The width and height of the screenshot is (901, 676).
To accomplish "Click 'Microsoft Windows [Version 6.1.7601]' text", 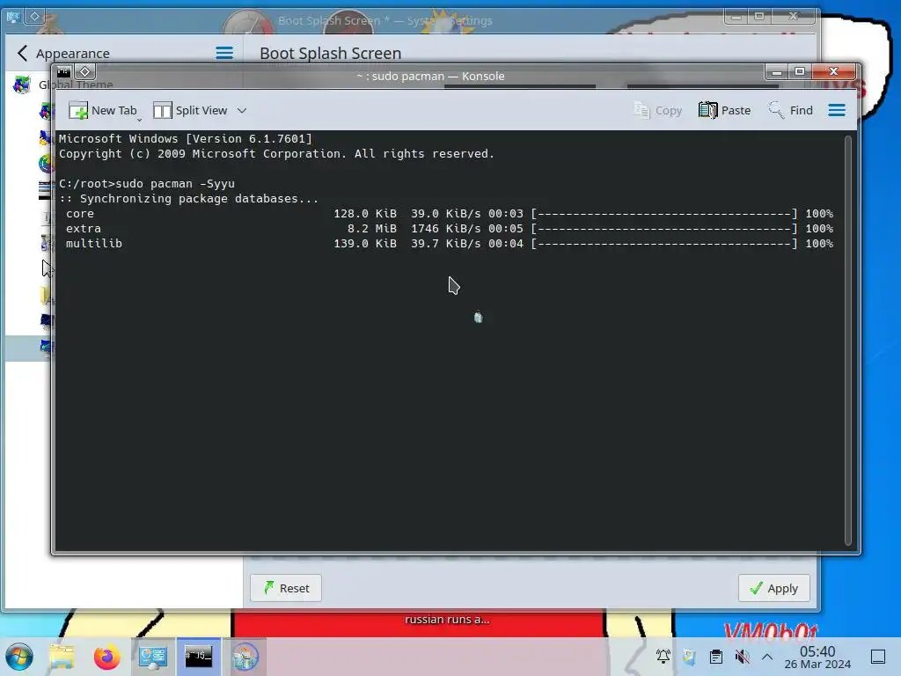I will pos(185,138).
